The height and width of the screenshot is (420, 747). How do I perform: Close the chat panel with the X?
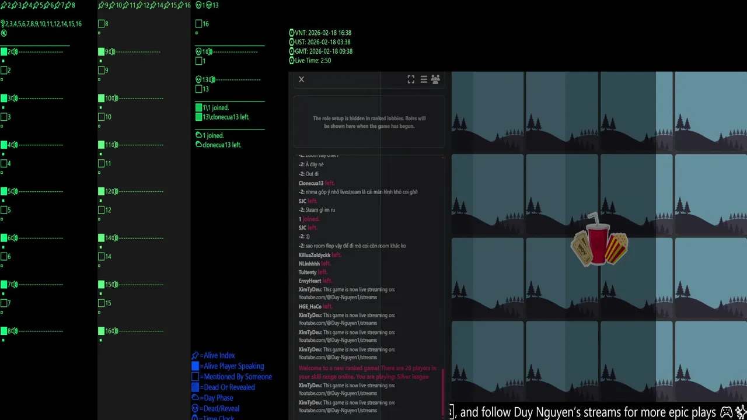(301, 79)
